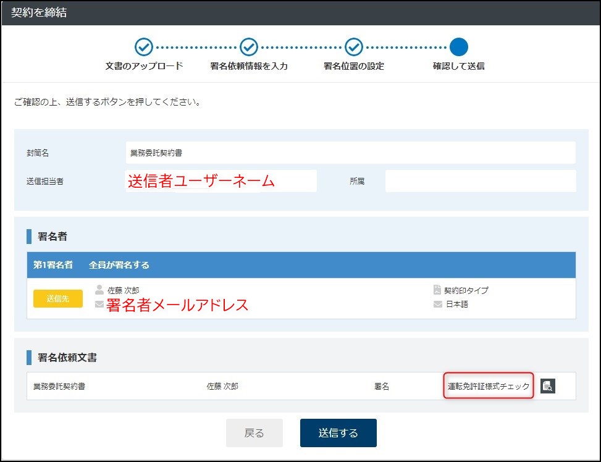Viewport: 601px width, 462px height.
Task: Click the 封筒名 input field
Action: pos(350,153)
